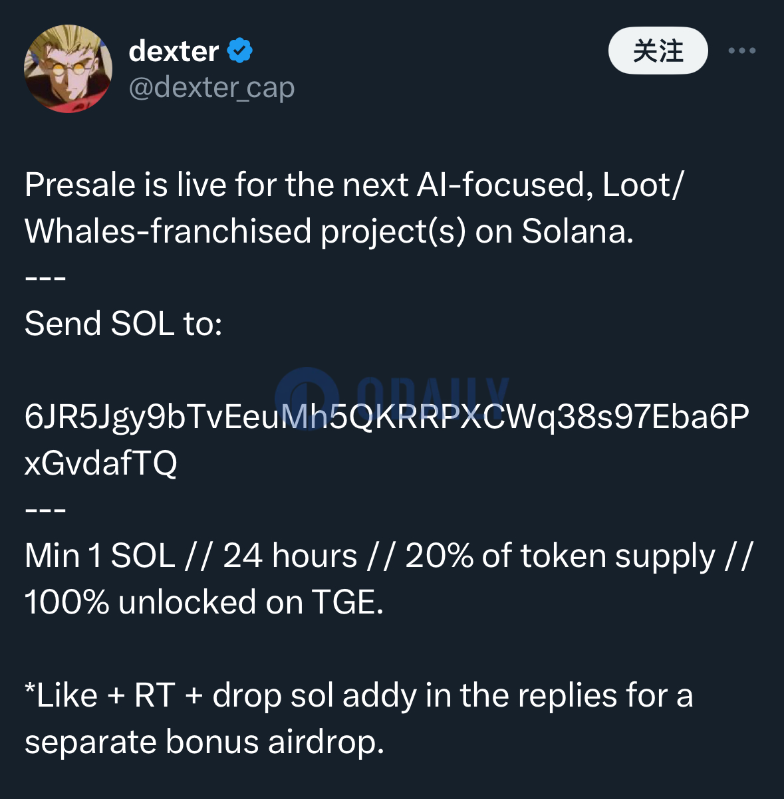Click the dexter display name
The image size is (784, 799).
pyautogui.click(x=174, y=51)
